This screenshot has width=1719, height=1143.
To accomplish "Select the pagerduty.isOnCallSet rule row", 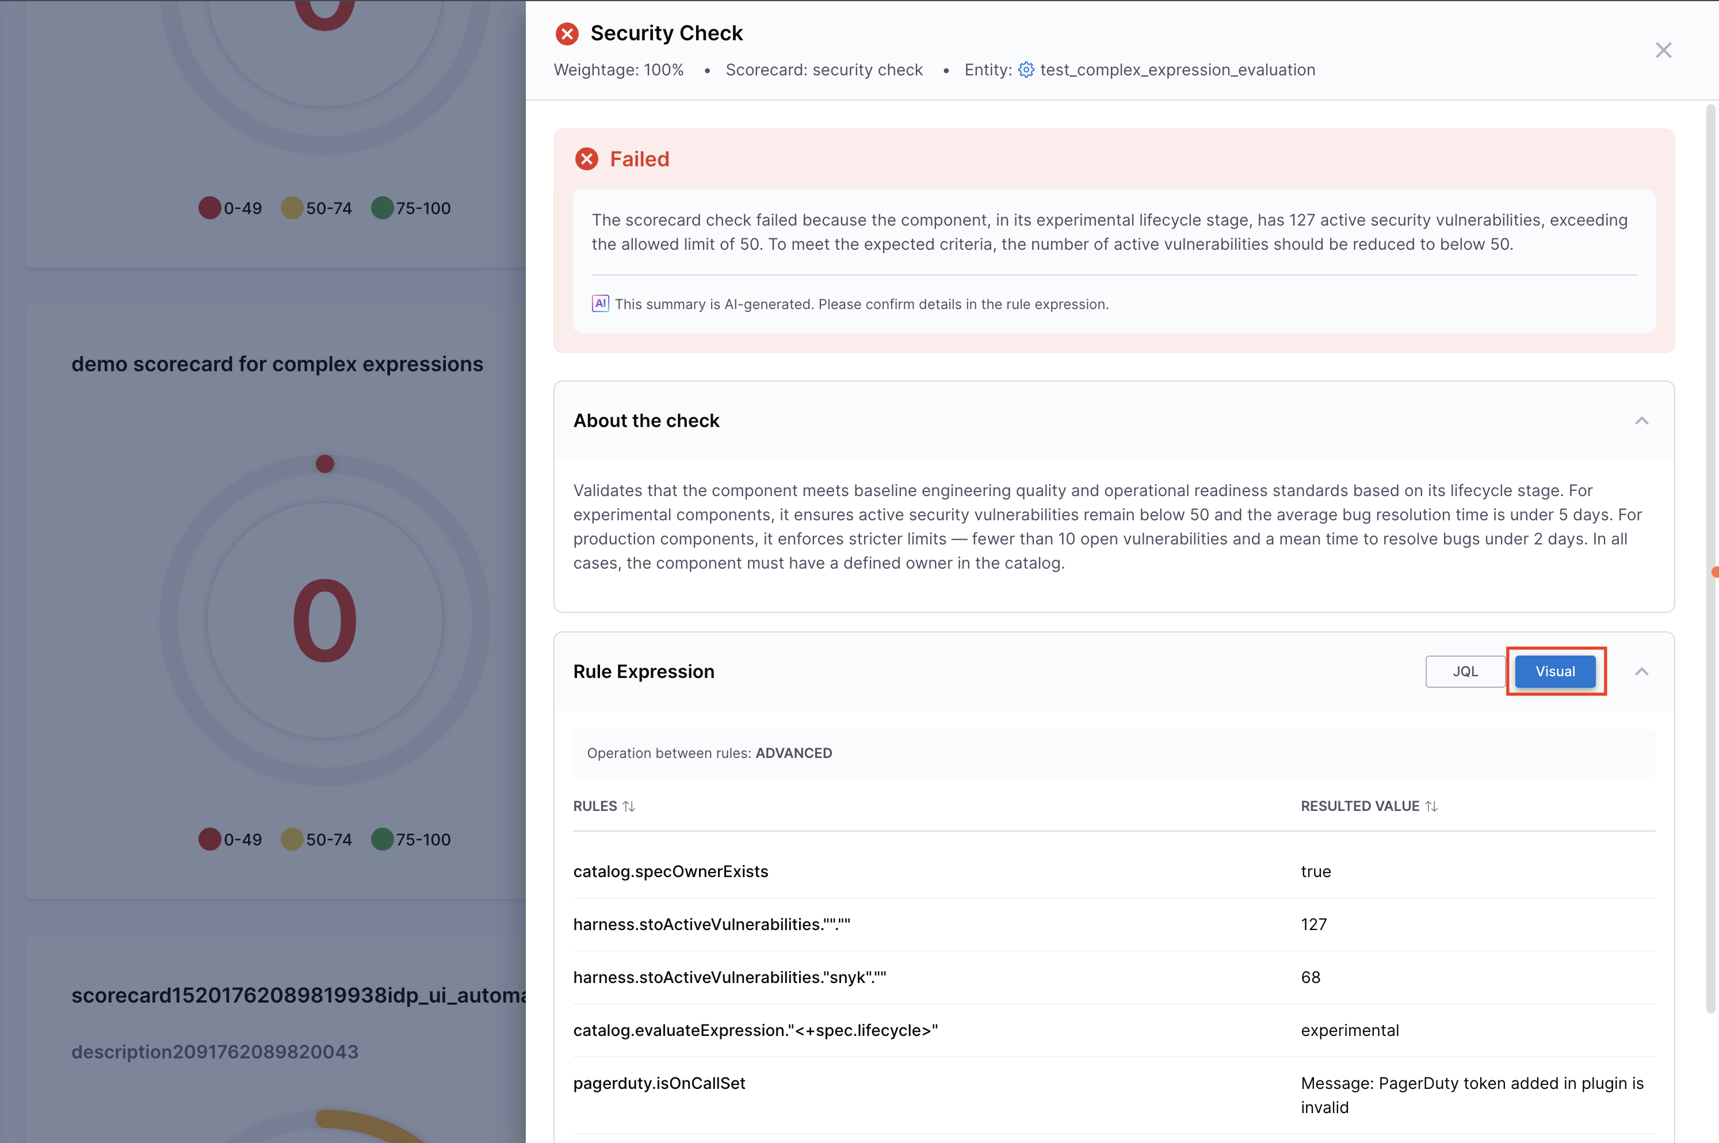I will [659, 1083].
